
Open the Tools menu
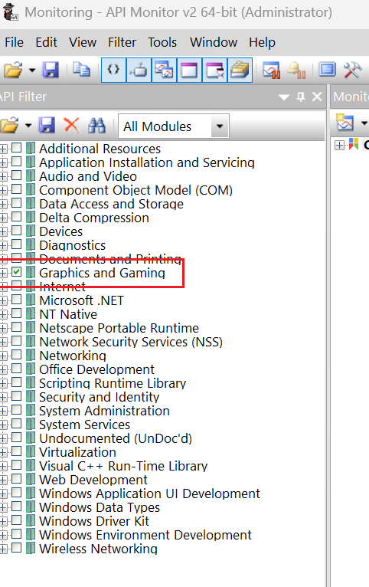click(x=162, y=42)
